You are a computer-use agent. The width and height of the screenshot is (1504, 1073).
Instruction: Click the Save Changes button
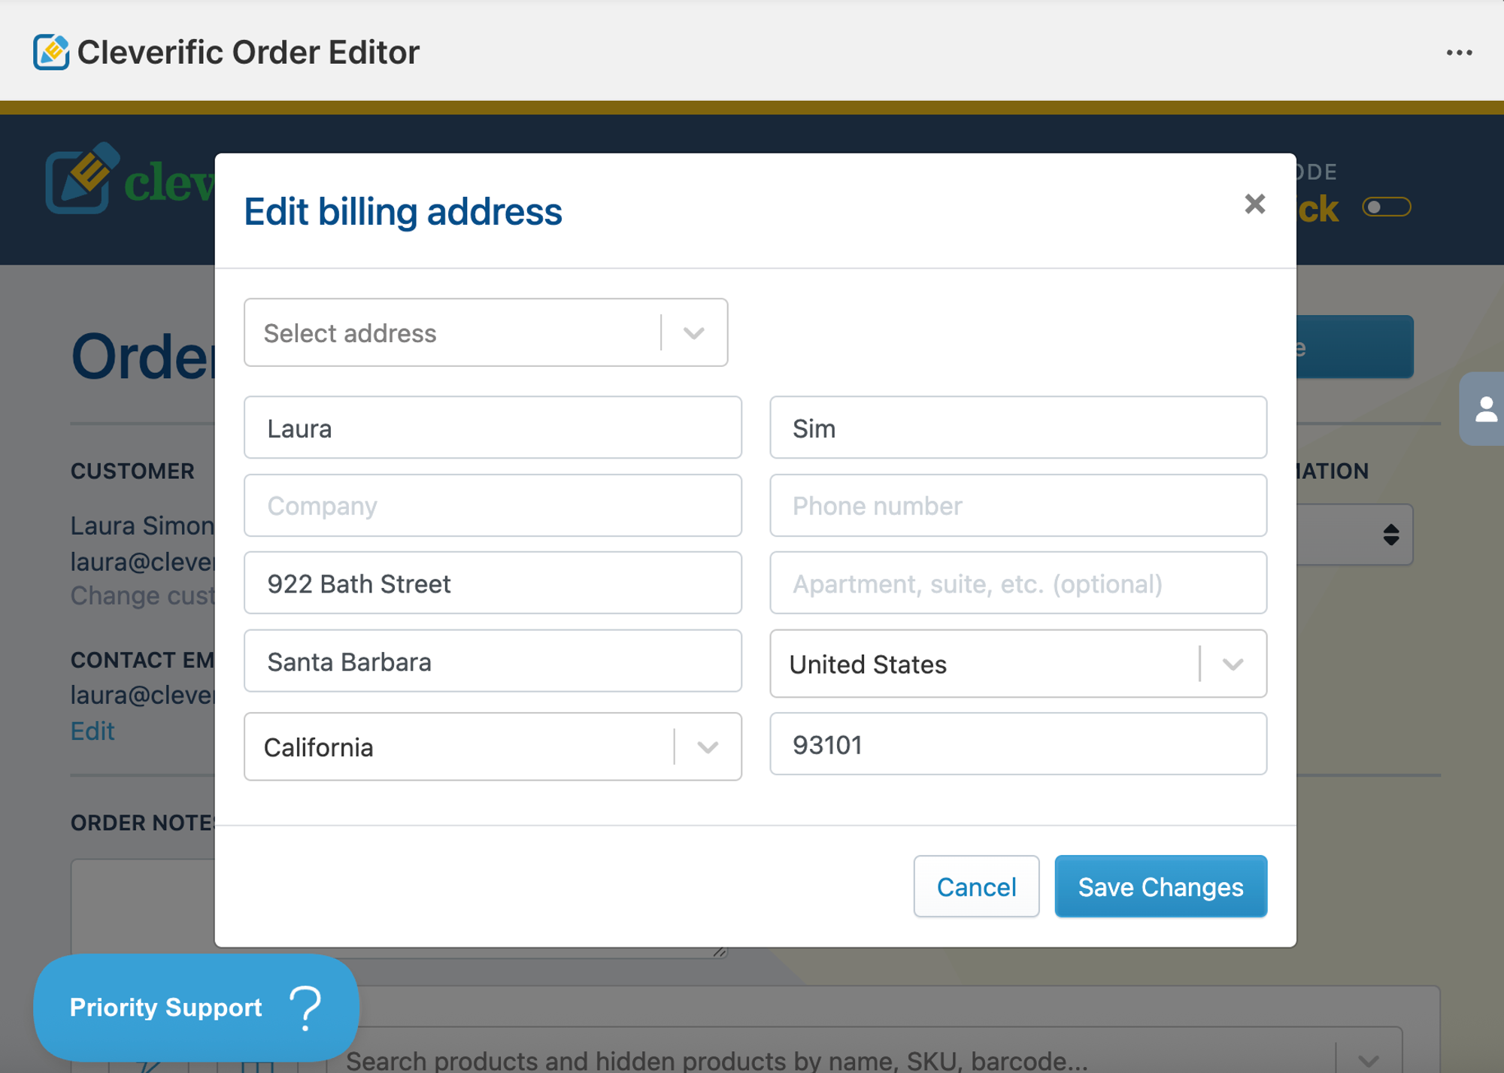[x=1160, y=887]
